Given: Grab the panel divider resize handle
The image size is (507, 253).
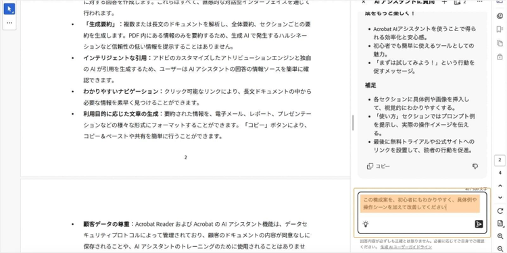Looking at the screenshot, I should [x=353, y=123].
